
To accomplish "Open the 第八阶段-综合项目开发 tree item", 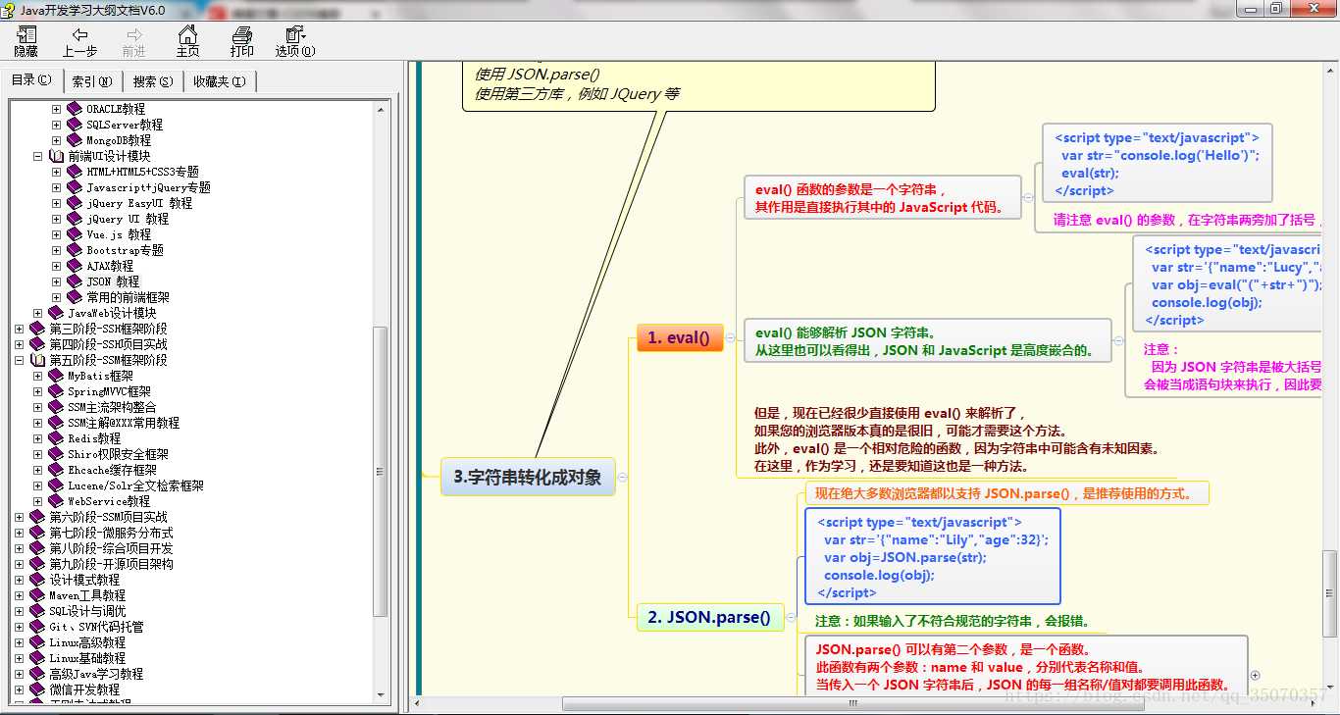I will click(x=111, y=548).
